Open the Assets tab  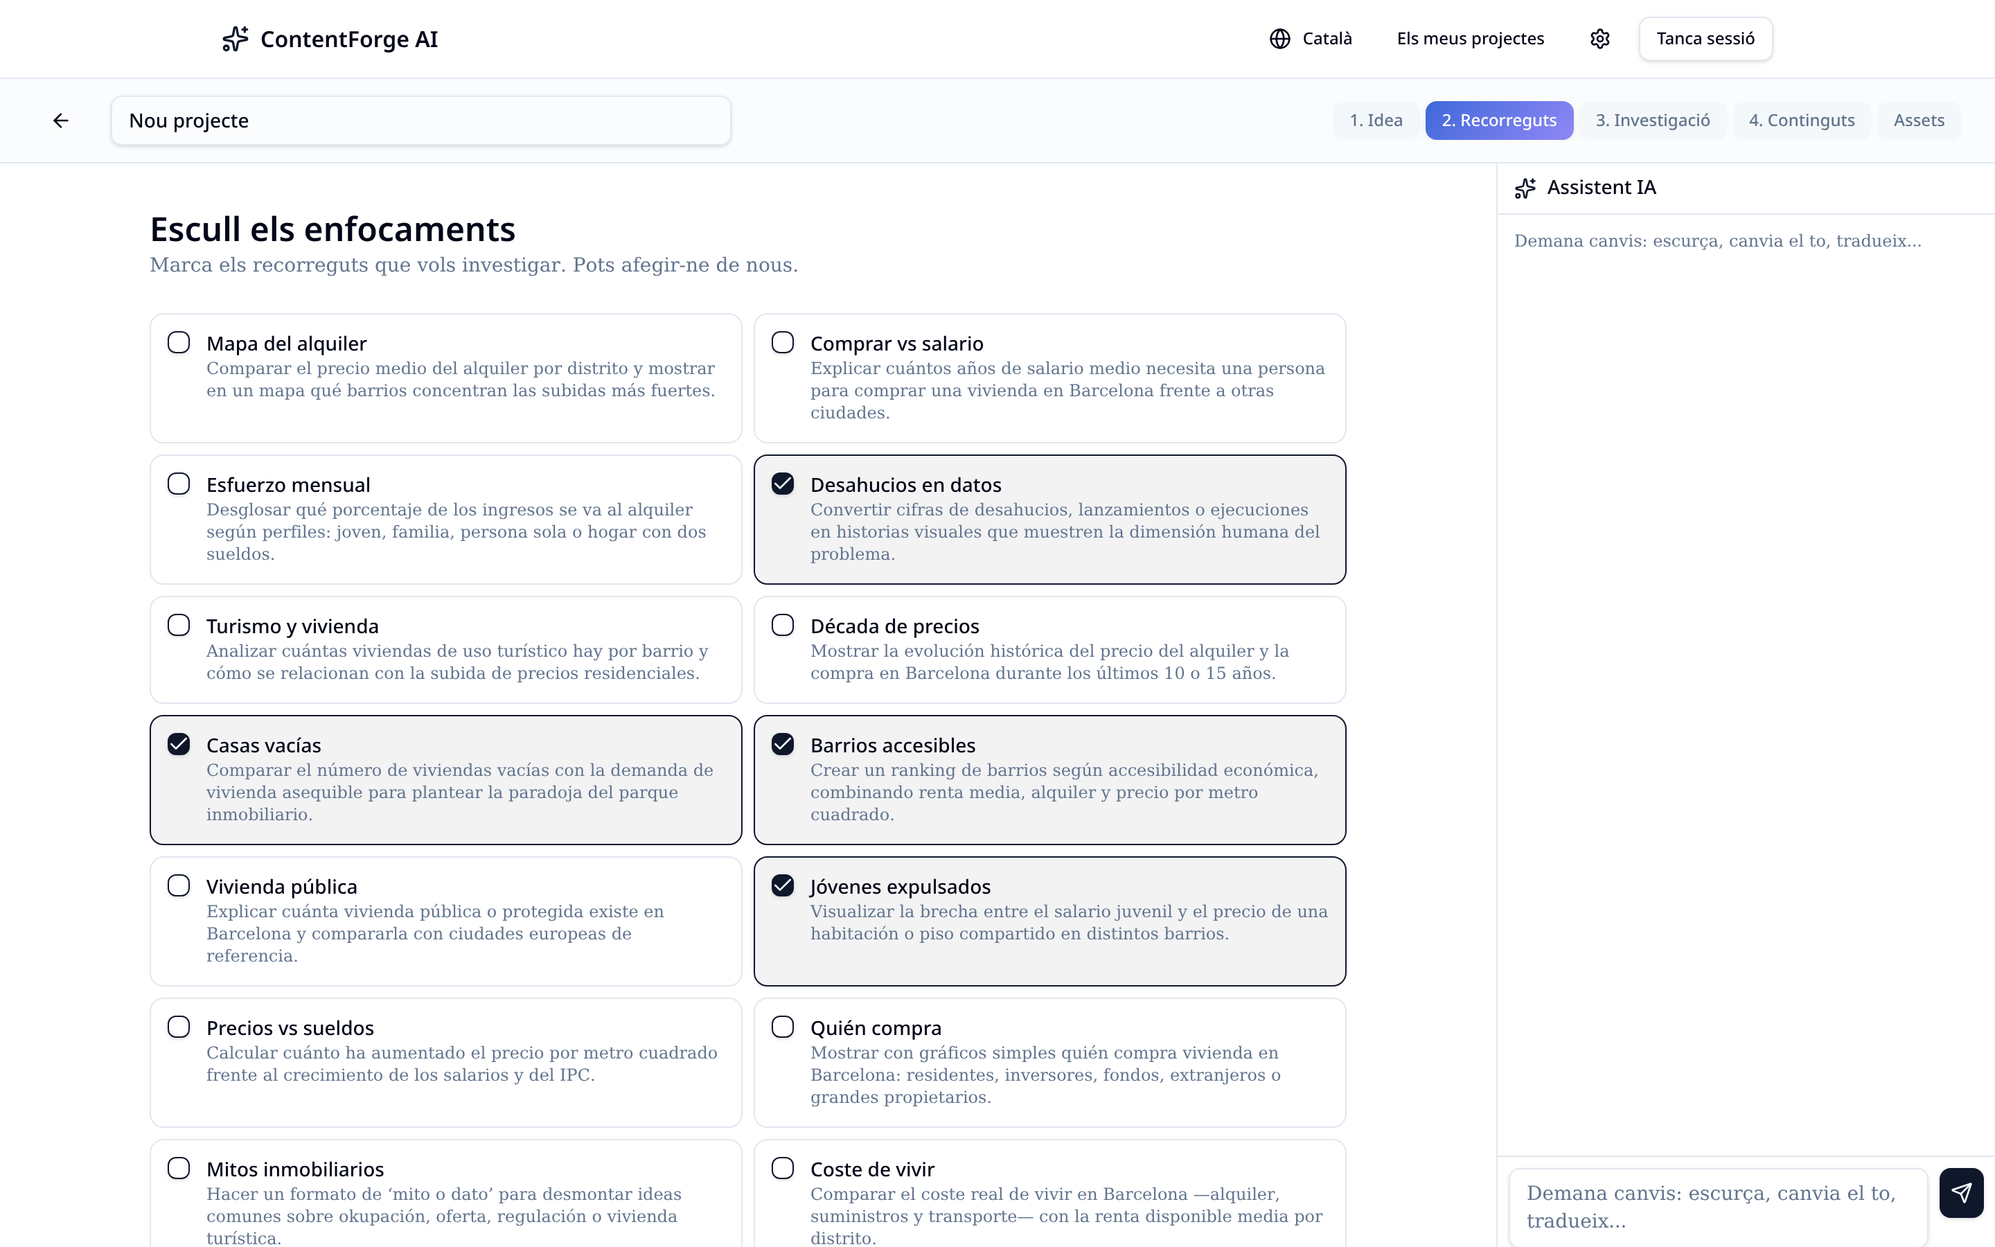pos(1918,121)
